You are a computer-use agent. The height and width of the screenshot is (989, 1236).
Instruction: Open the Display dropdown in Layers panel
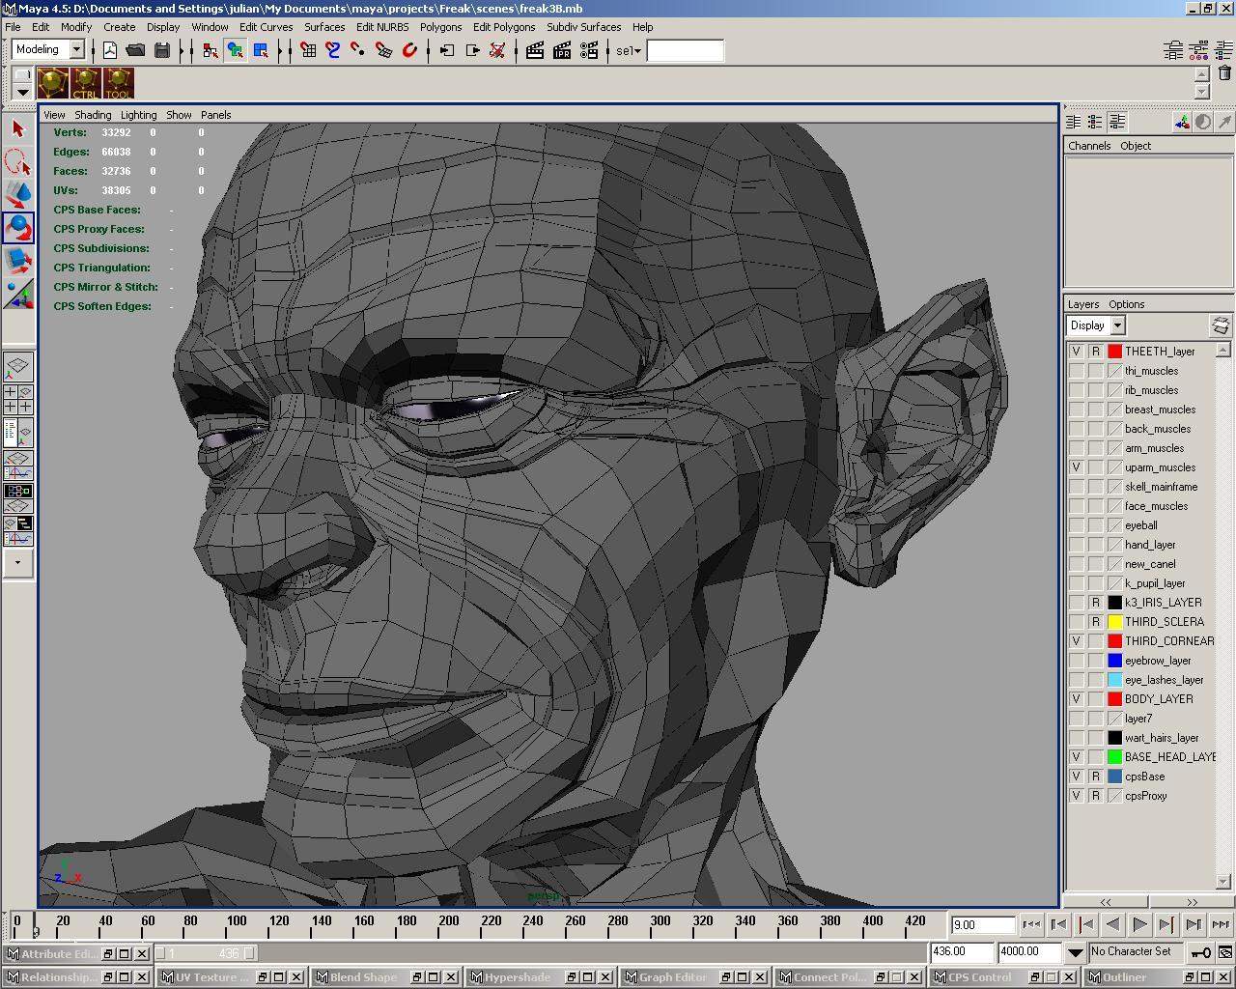pos(1117,325)
